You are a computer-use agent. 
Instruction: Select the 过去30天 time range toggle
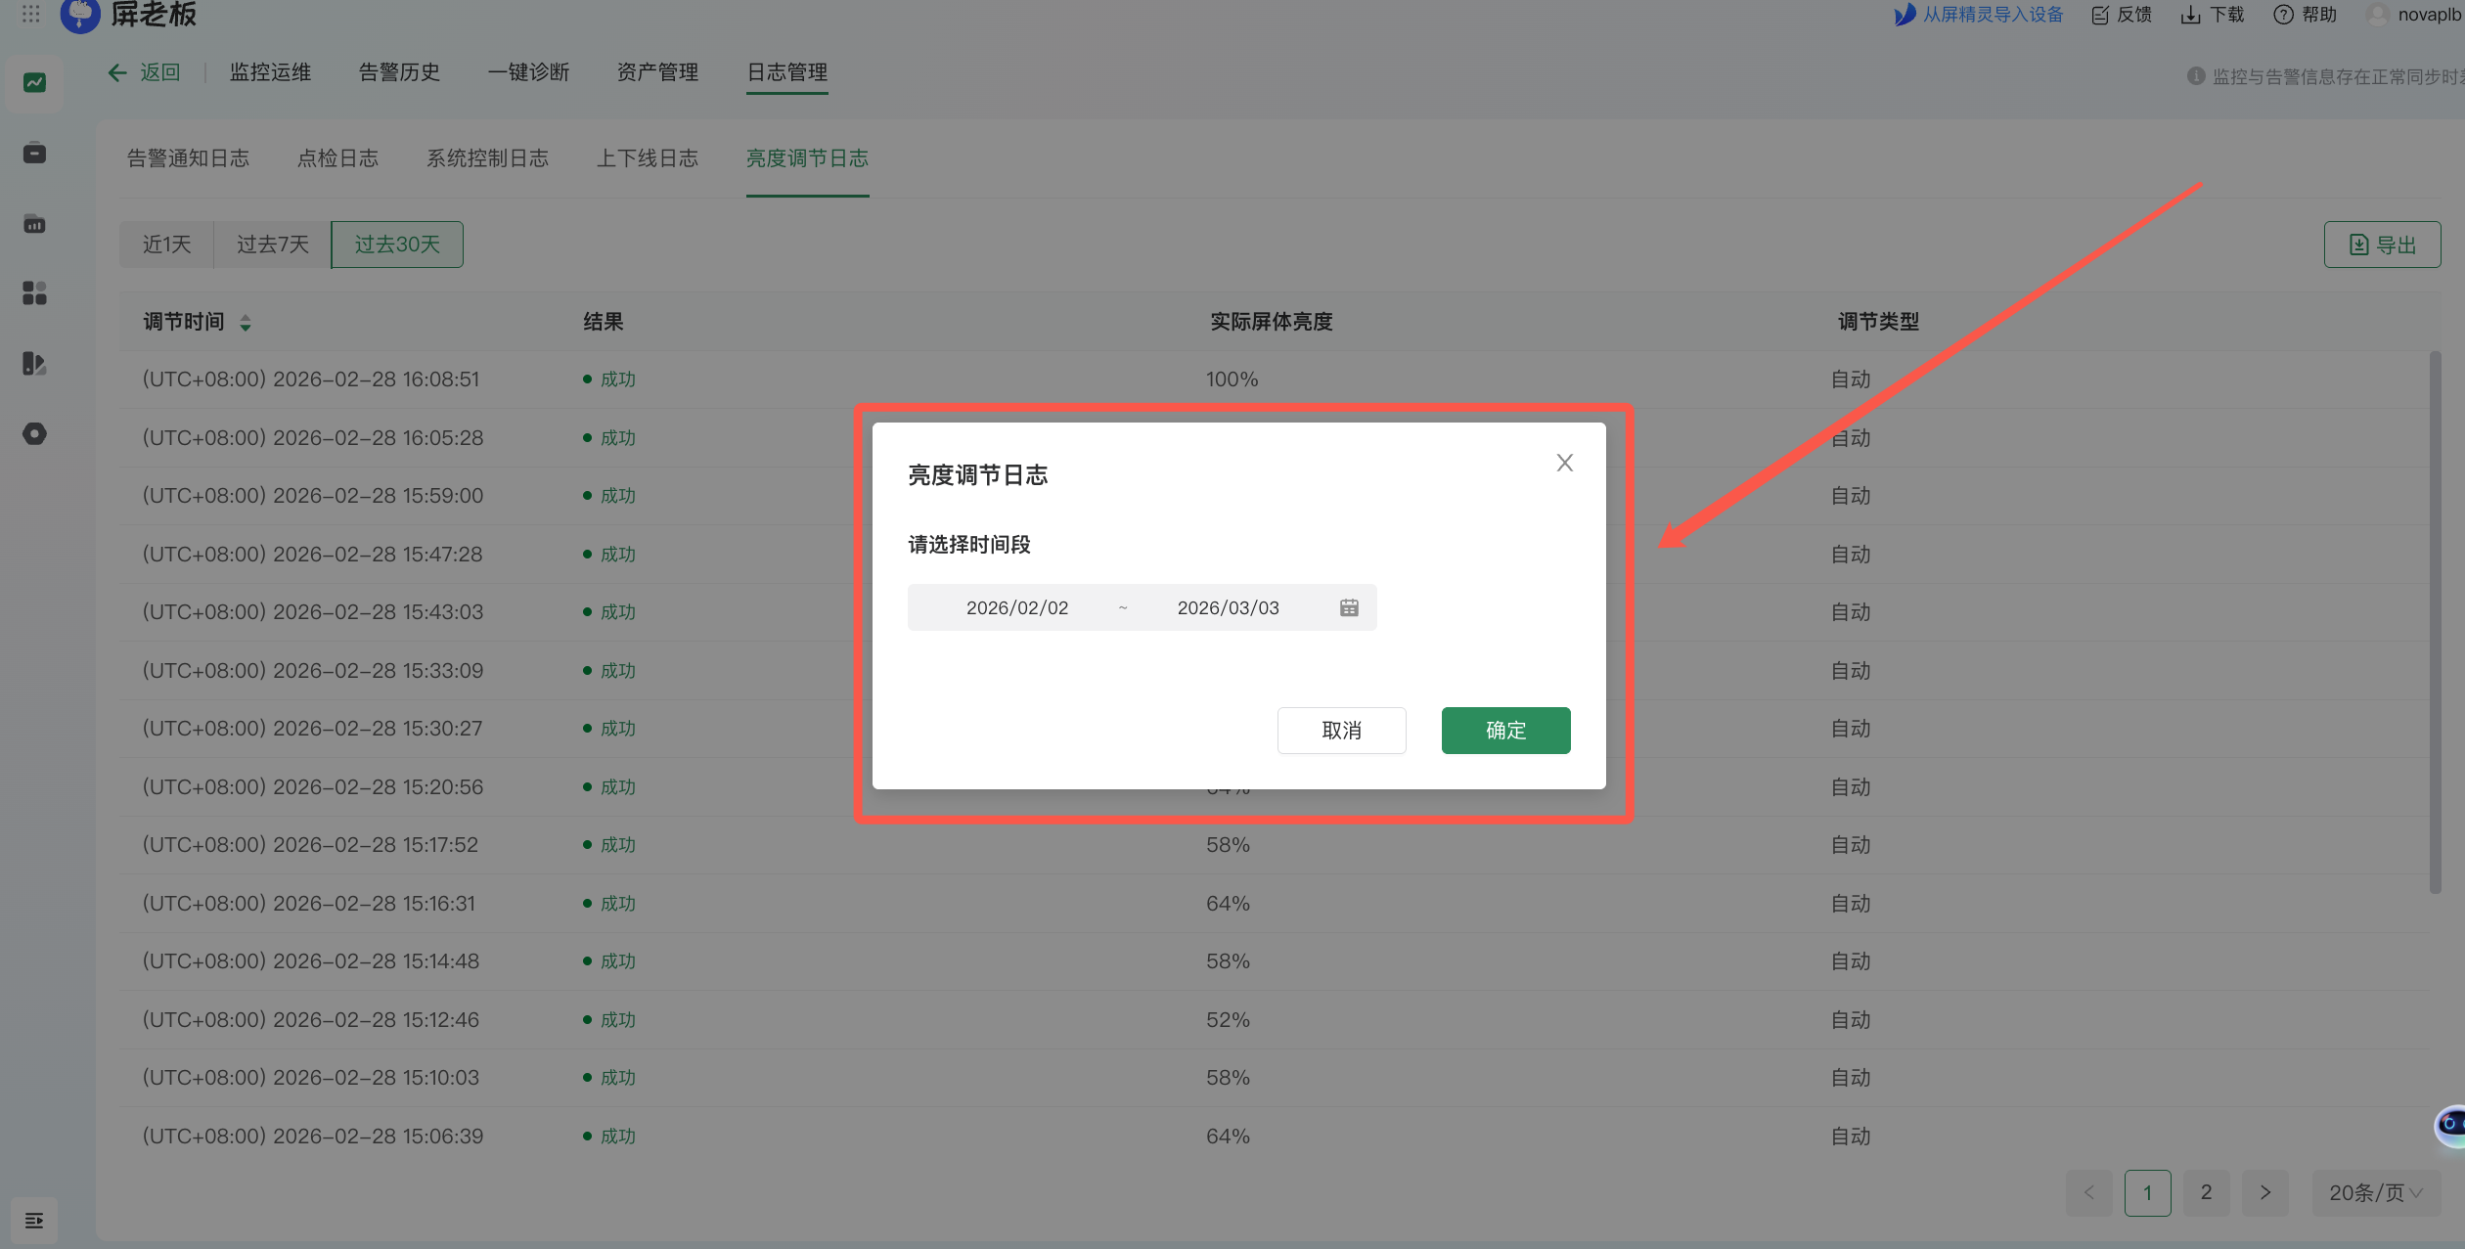pos(396,245)
